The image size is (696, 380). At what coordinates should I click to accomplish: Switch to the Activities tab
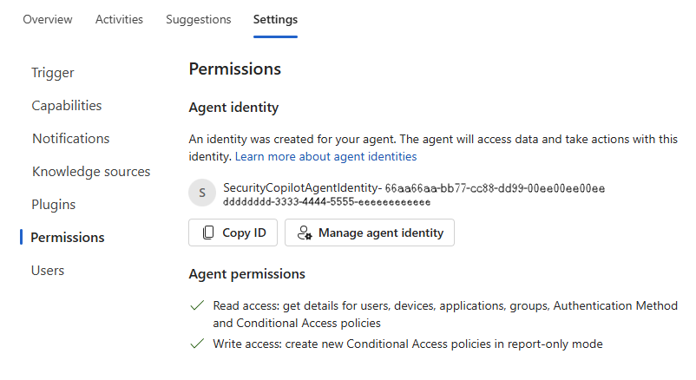(x=119, y=19)
